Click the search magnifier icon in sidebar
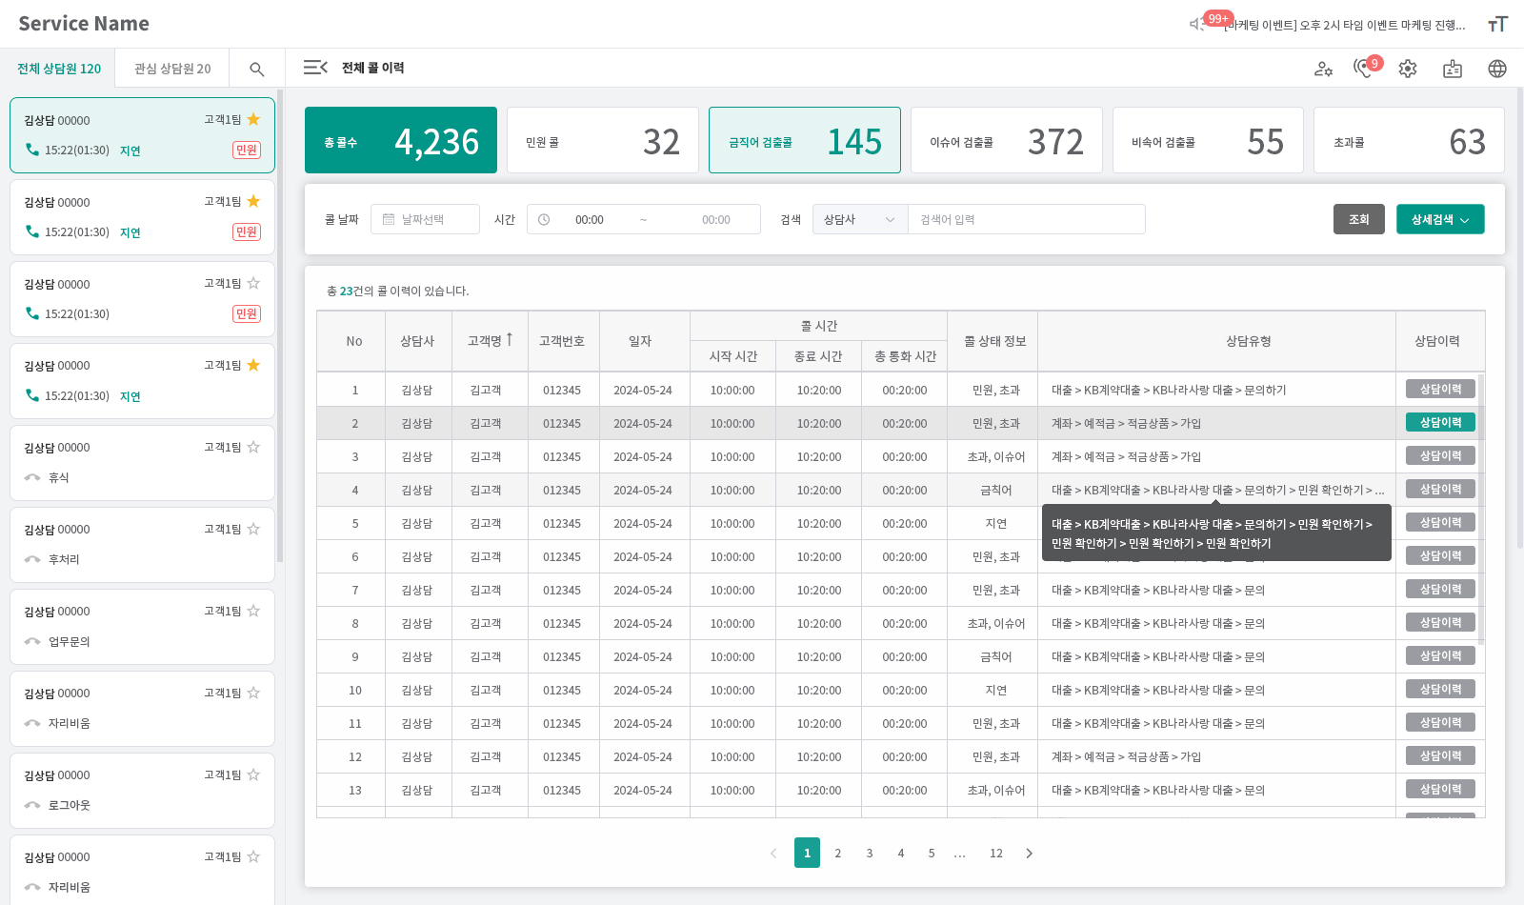 [x=256, y=69]
